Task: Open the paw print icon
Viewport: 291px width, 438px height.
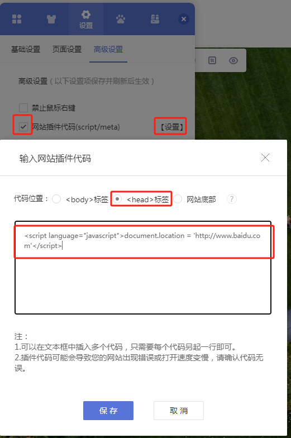Action: click(121, 19)
